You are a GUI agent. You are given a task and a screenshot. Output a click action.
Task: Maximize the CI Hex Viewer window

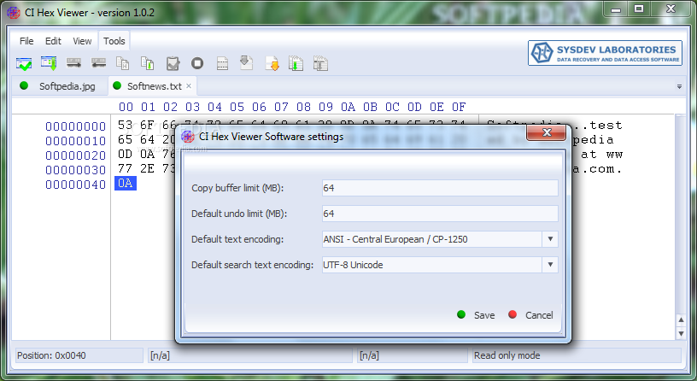[639, 9]
